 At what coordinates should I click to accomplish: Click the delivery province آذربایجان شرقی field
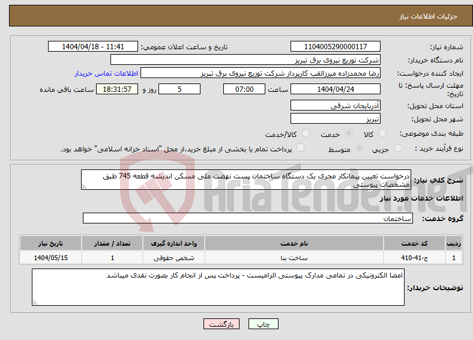click(336, 105)
